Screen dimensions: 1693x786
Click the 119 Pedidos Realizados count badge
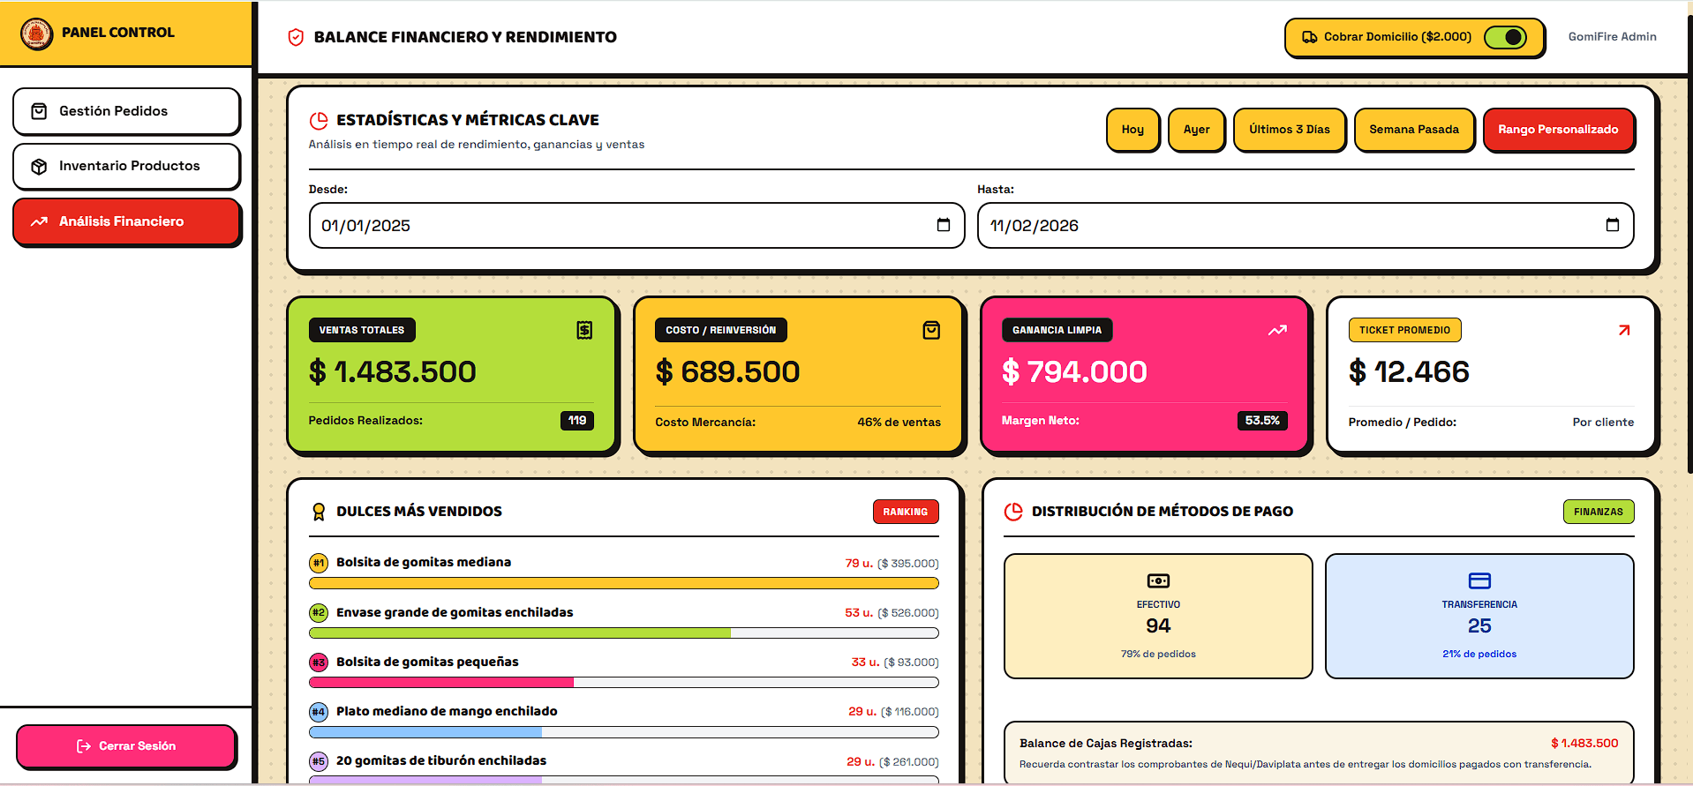pyautogui.click(x=577, y=421)
